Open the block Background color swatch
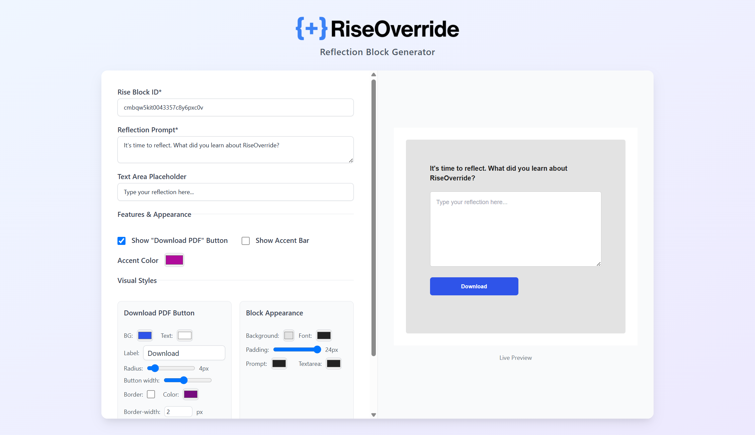Image resolution: width=755 pixels, height=435 pixels. coord(289,335)
